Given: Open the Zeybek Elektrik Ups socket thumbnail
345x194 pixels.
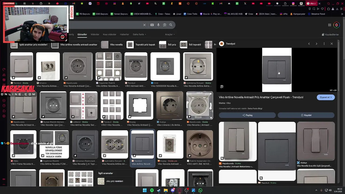Looking at the screenshot, I should click(x=53, y=105).
